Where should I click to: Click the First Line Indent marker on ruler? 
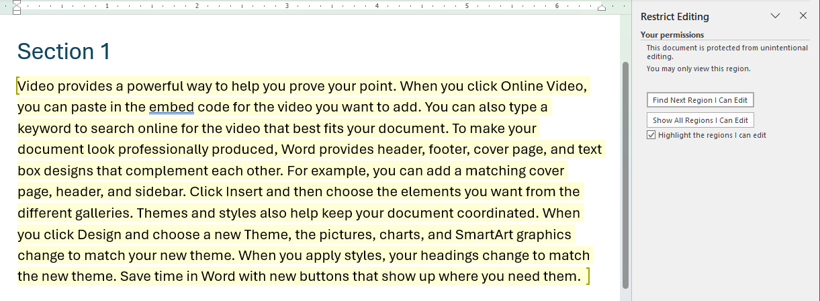[x=17, y=3]
